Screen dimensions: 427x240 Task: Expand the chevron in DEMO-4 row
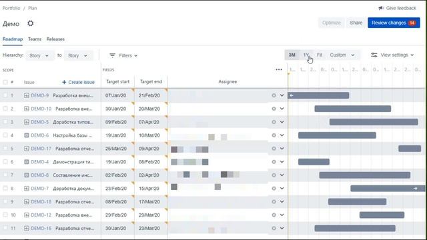click(x=282, y=162)
